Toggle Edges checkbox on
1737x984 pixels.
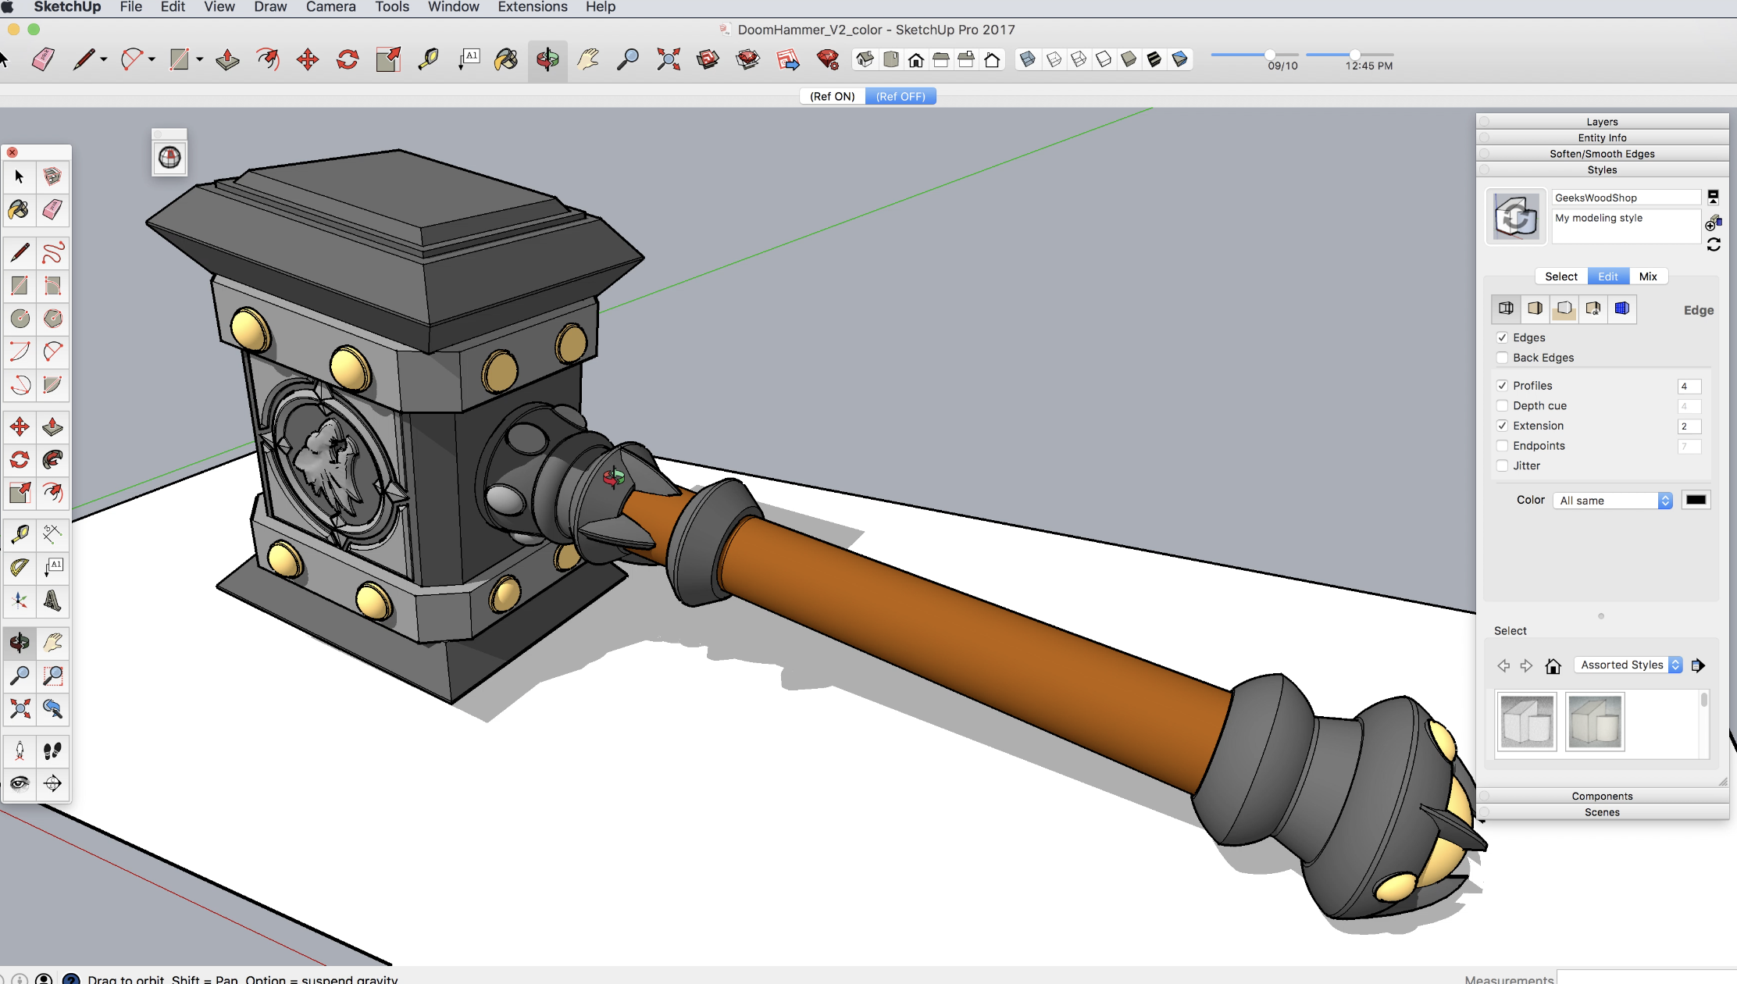coord(1502,337)
